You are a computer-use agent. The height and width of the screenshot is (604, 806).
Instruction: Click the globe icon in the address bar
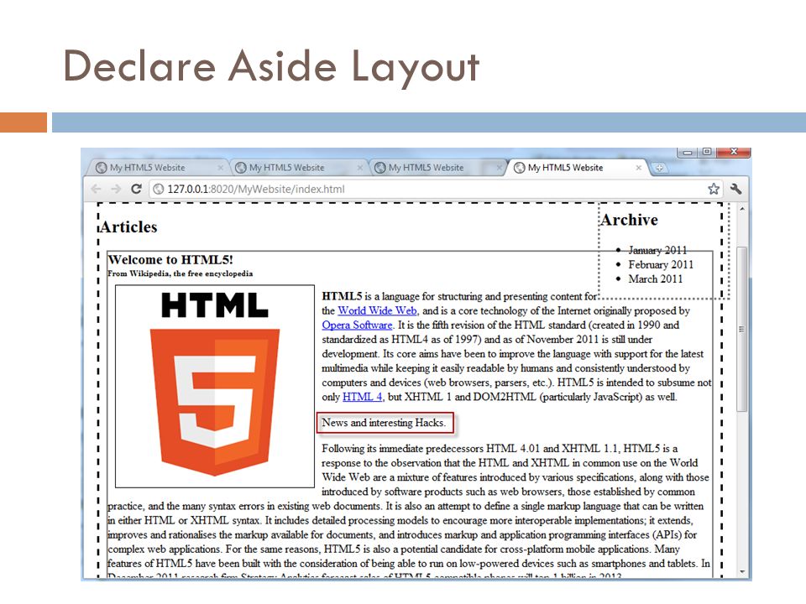pos(159,189)
